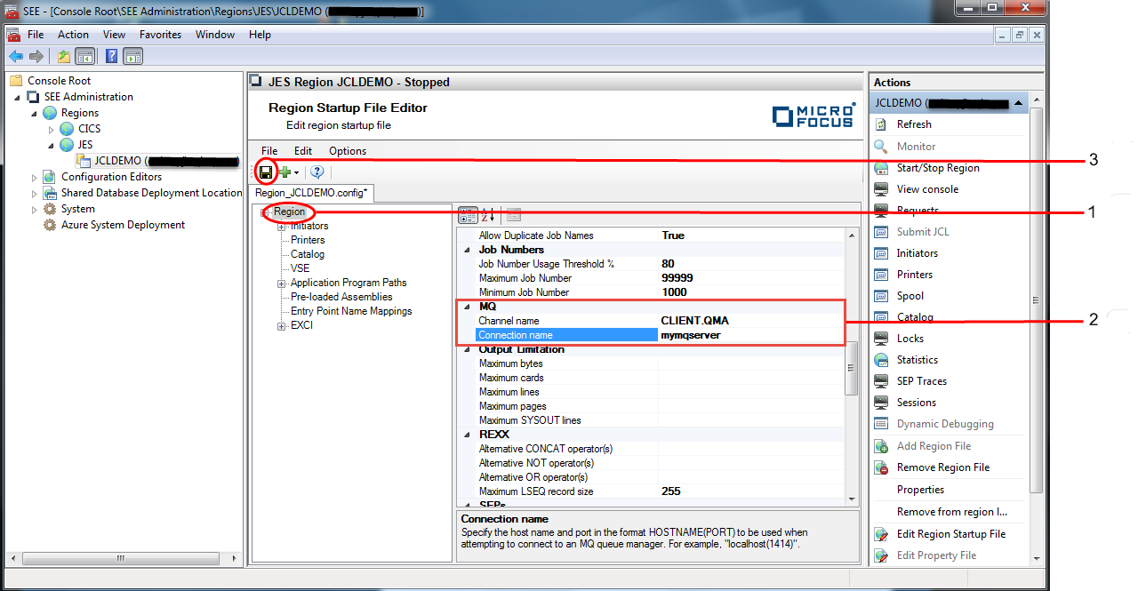The width and height of the screenshot is (1146, 591).
Task: Click the Start/Stop Region action icon
Action: point(881,168)
